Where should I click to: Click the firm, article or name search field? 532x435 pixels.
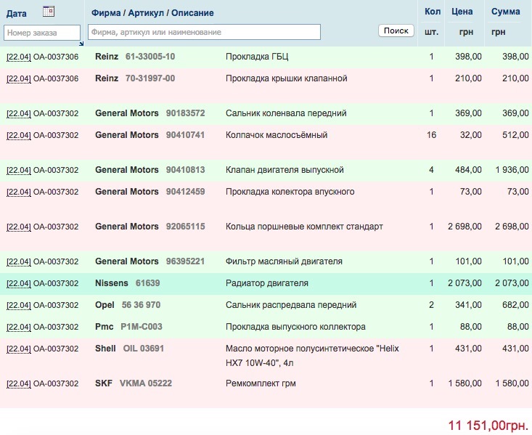point(204,32)
